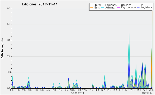Viewport: 155px width, 95px height.
Task: Click the 2.6 y-axis value
Action: point(9,56)
